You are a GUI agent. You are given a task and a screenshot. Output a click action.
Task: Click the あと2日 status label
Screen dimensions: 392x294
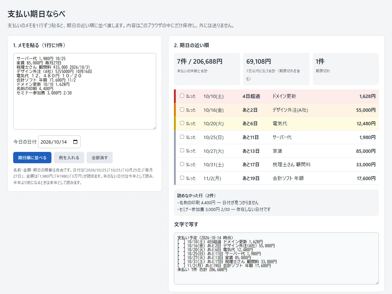pos(250,110)
